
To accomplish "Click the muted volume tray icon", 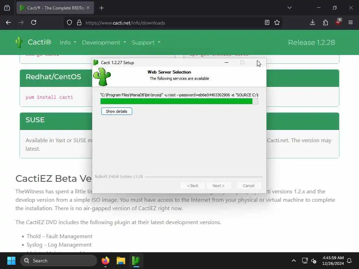I will (314, 261).
